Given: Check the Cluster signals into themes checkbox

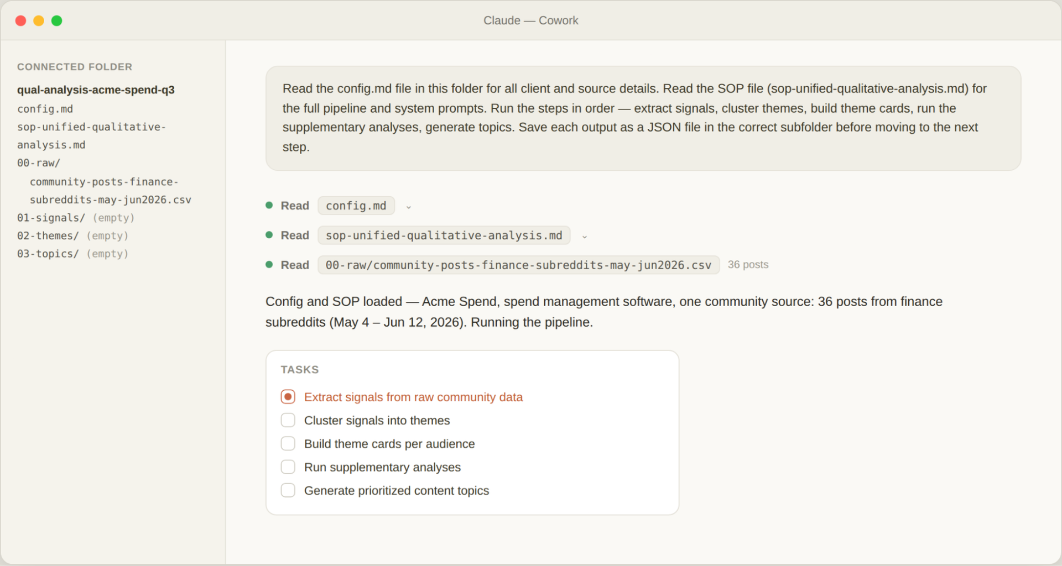Looking at the screenshot, I should point(288,420).
